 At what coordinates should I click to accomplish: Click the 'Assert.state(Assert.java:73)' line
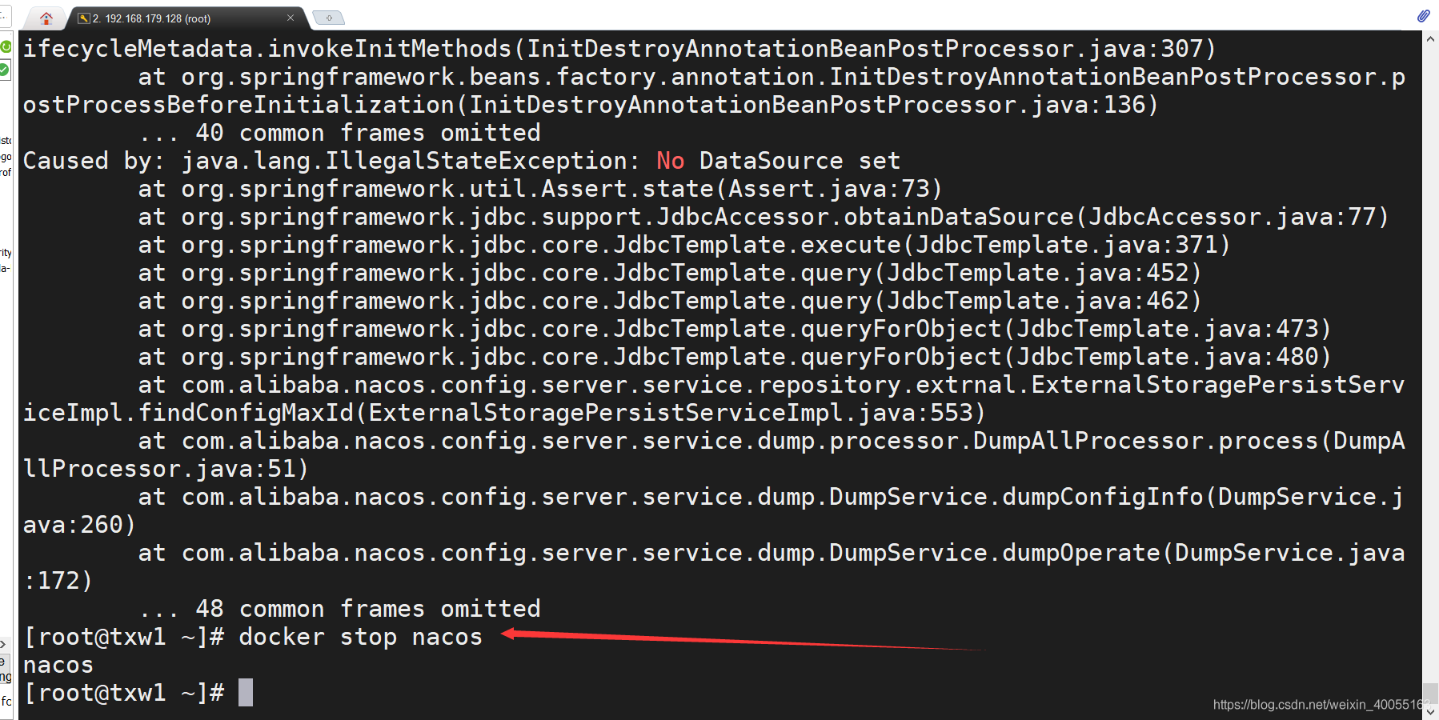coord(540,189)
